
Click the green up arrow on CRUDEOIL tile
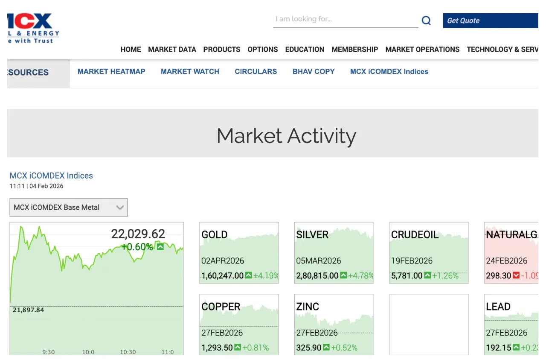[427, 275]
